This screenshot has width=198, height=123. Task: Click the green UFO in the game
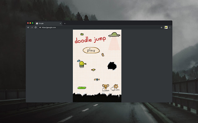coord(114,35)
